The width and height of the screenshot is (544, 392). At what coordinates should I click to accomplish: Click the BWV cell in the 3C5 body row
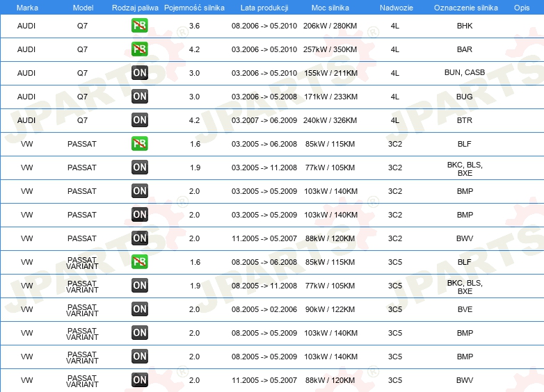(x=465, y=380)
